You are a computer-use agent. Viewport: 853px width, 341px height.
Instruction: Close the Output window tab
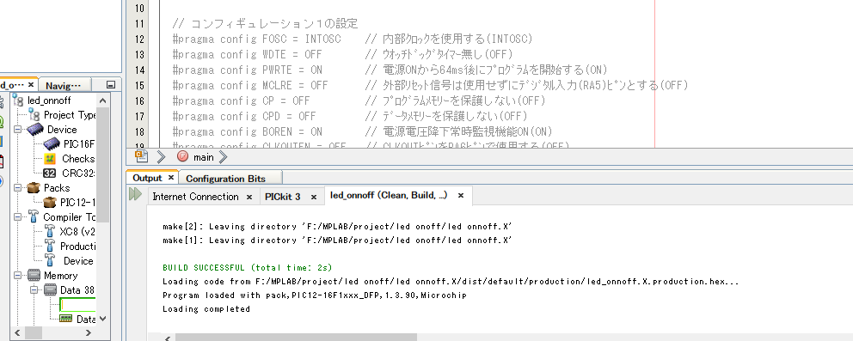pyautogui.click(x=170, y=178)
